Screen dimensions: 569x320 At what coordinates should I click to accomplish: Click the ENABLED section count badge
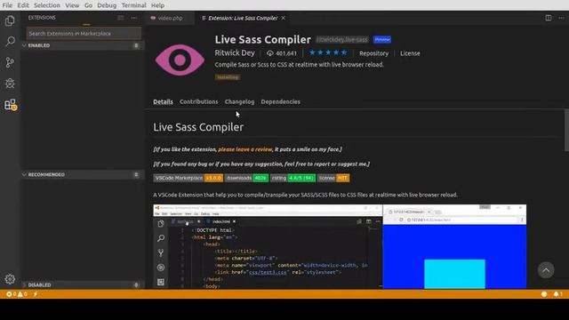pos(136,45)
